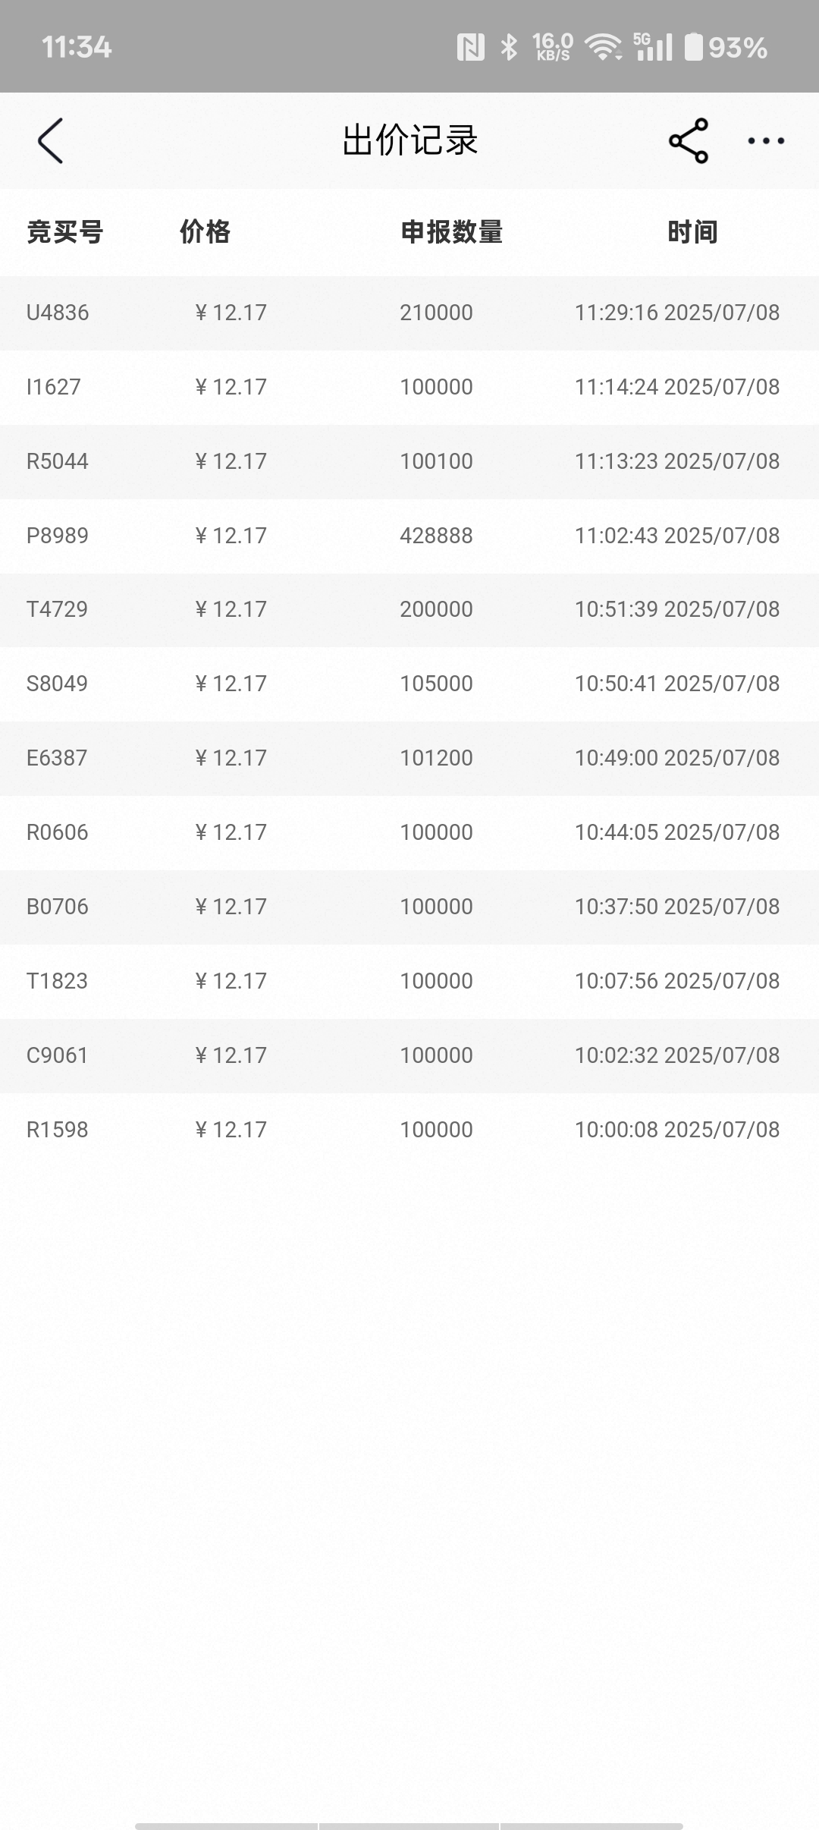Tap the bottom navigation gesture bar
This screenshot has height=1830, width=819.
[409, 1819]
